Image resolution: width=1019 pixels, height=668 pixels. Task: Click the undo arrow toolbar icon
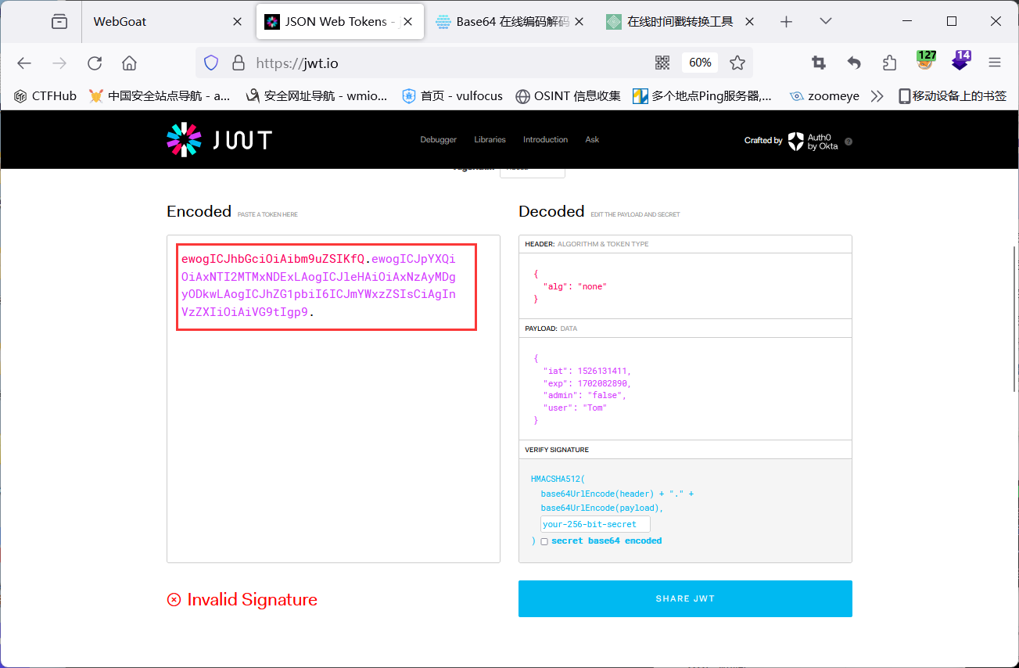[x=854, y=63]
